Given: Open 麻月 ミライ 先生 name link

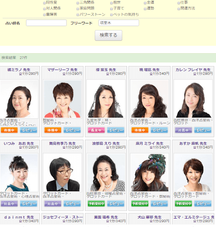Looking at the screenshot, I should click(150, 144).
